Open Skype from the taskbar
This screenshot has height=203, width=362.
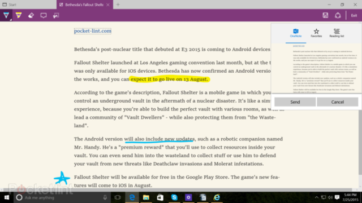(174, 197)
